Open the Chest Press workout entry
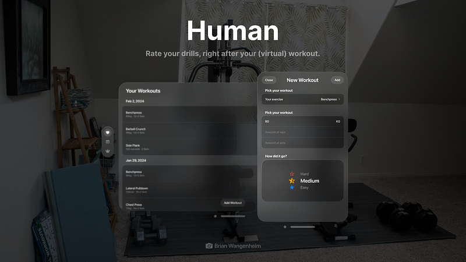 pos(189,205)
